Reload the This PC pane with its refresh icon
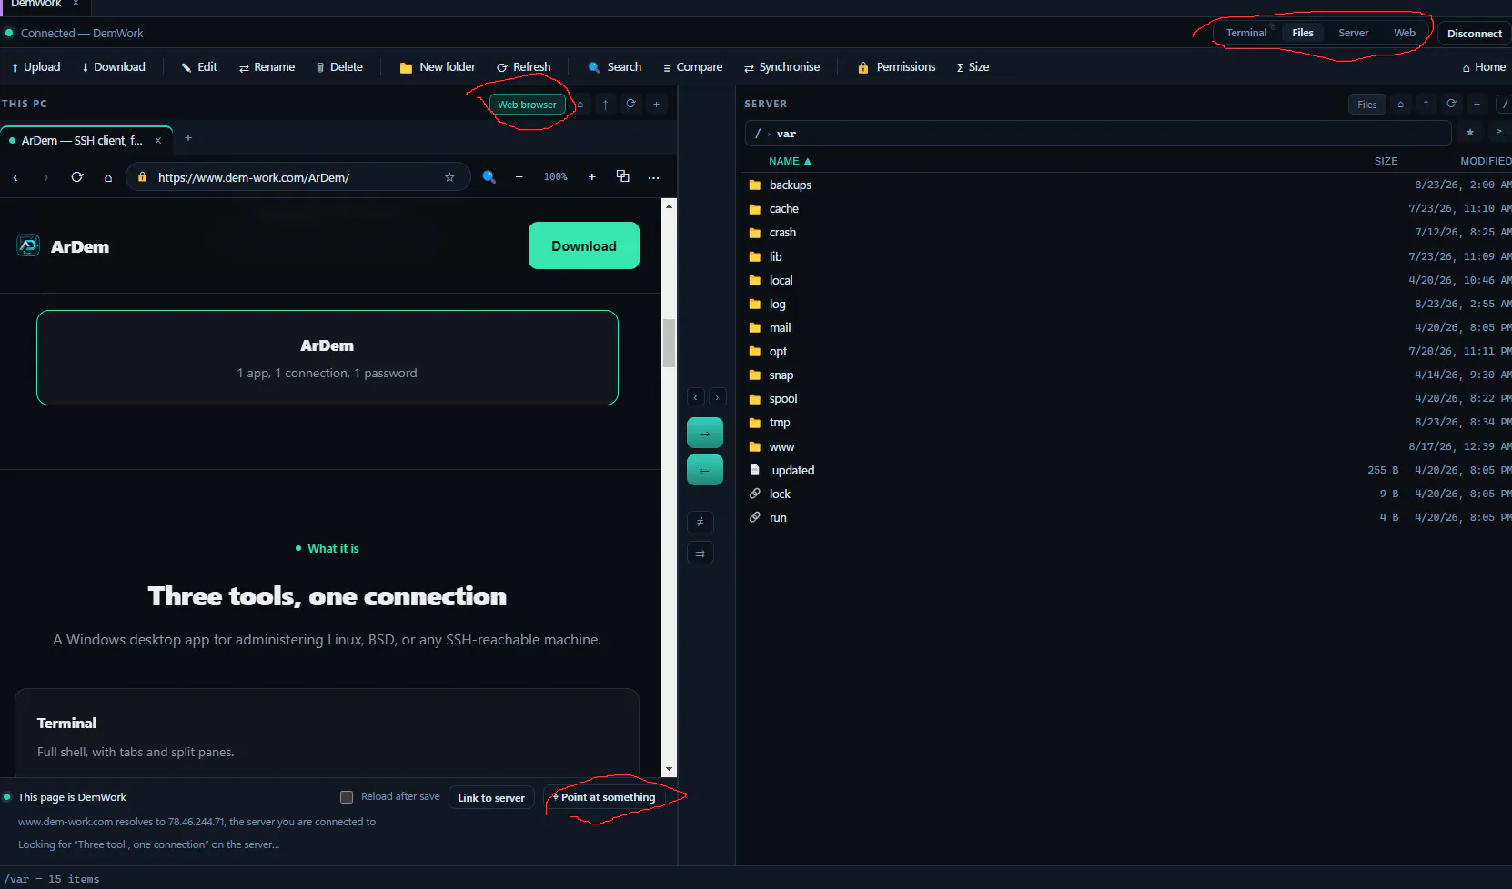Screen dimensions: 1512x889 coord(630,105)
